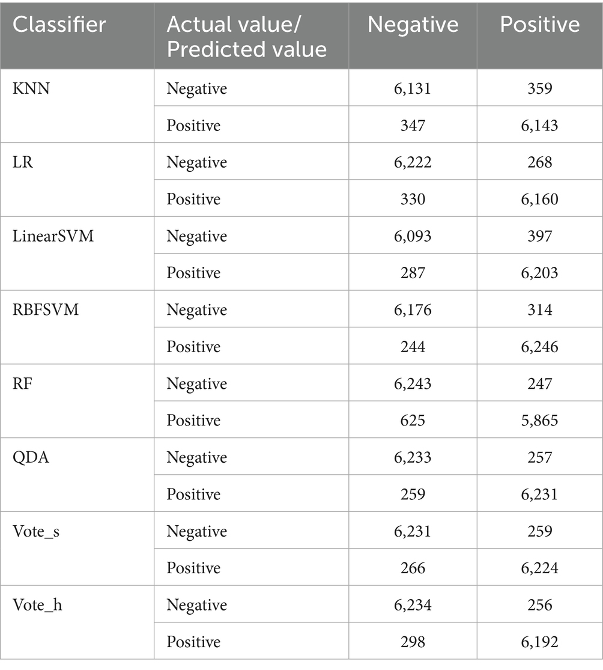Select the Positive column header
Screen dimensions: 603x670
[539, 25]
